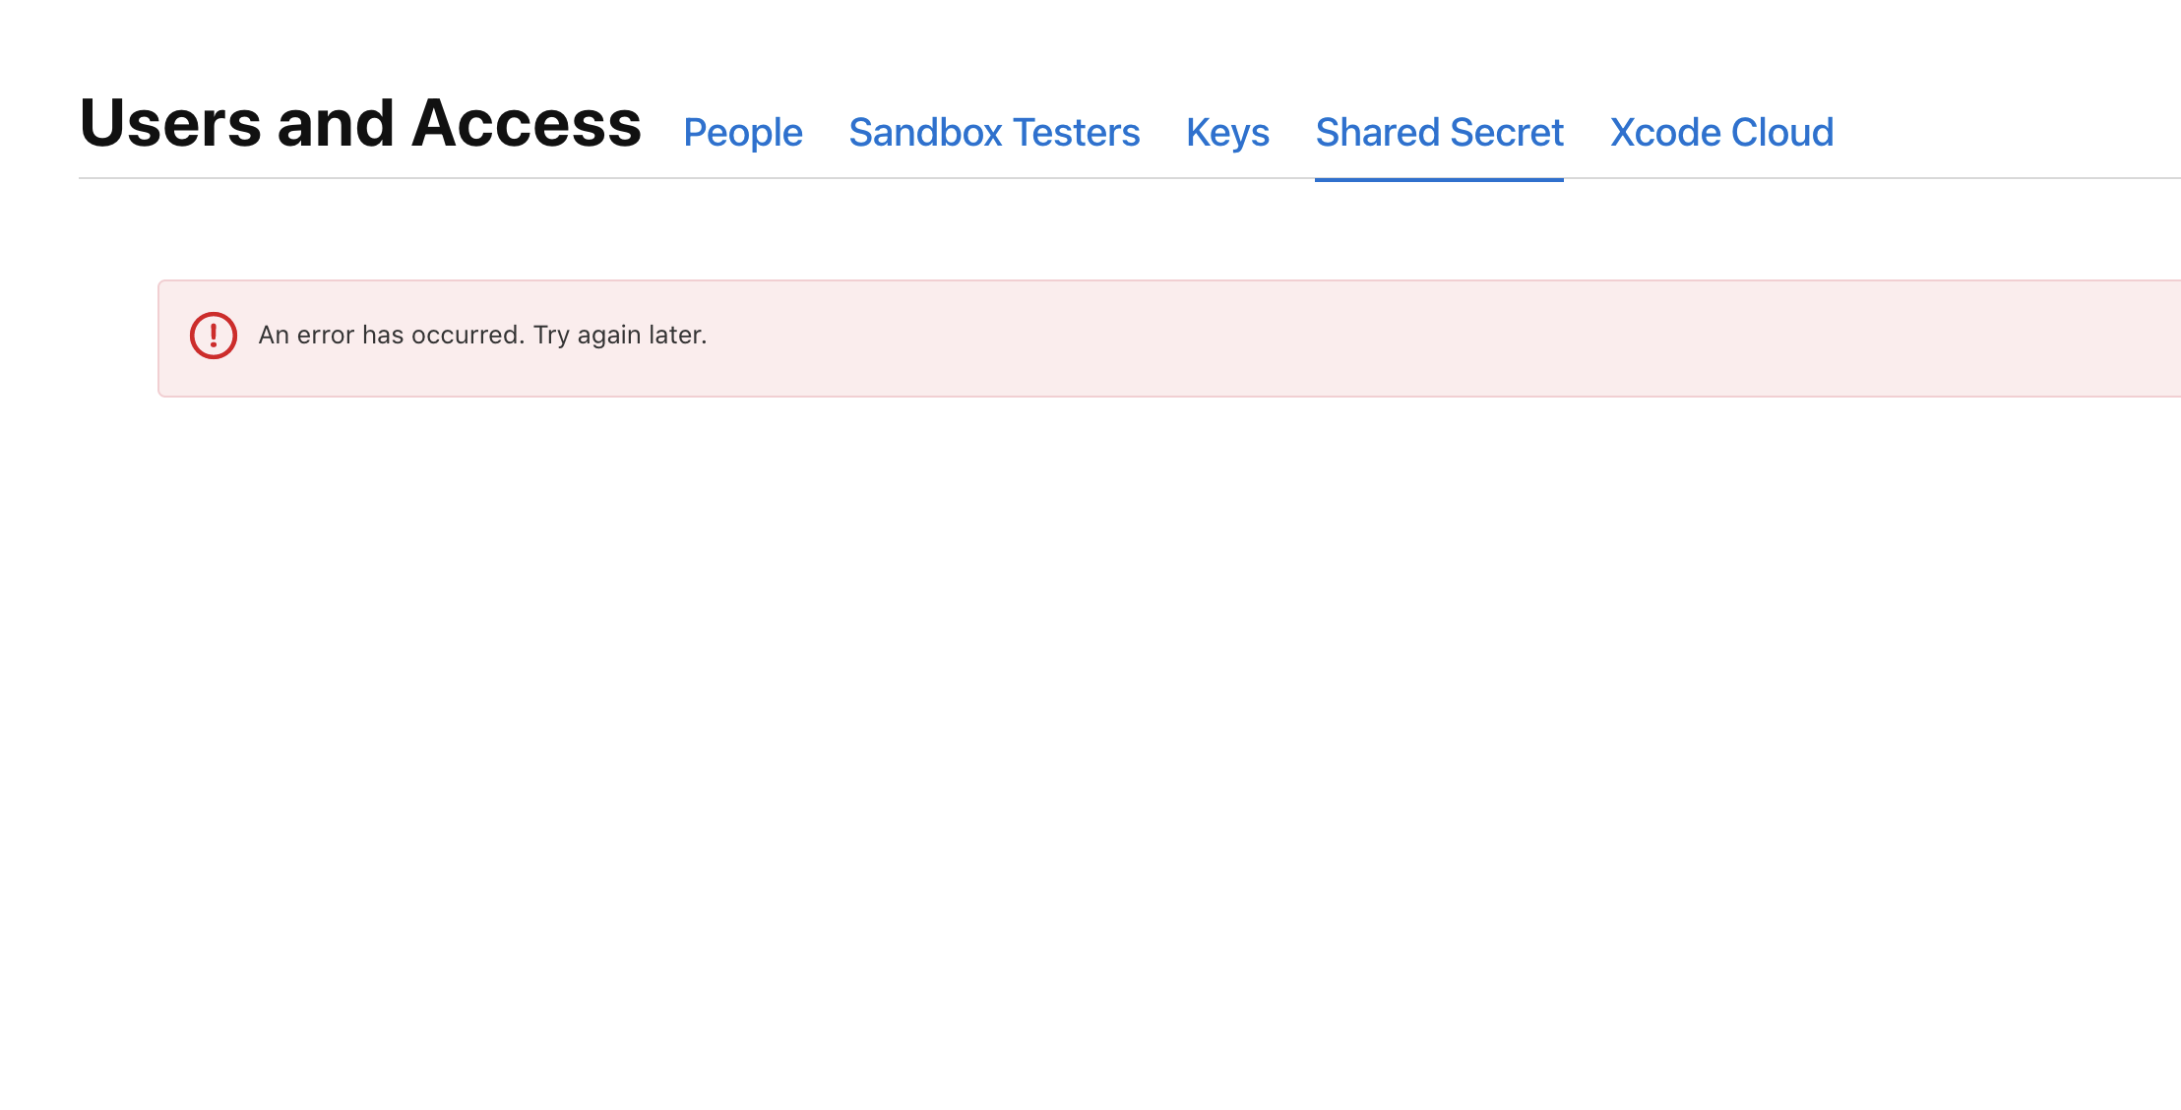View team members under People

pyautogui.click(x=743, y=132)
